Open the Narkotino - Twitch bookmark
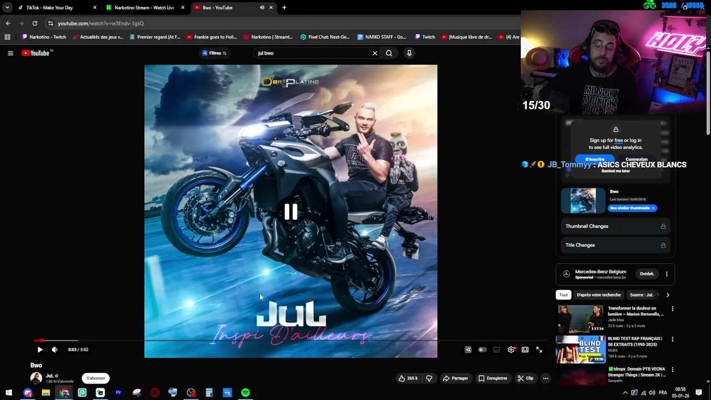 pos(43,37)
